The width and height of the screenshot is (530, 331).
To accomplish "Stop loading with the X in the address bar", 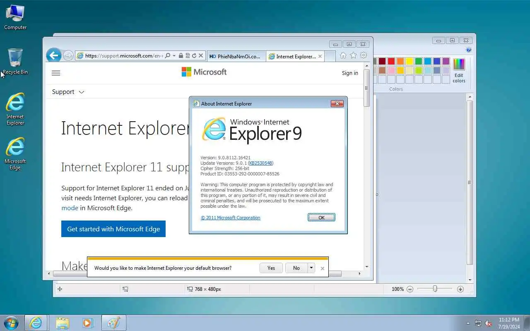I will tap(201, 55).
